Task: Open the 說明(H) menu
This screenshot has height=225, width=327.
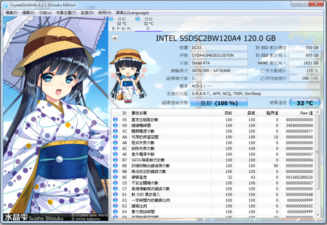Action: [x=105, y=13]
